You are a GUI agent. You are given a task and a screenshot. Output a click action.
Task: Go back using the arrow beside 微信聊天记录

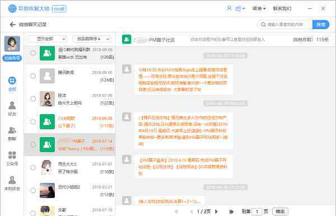click(13, 25)
